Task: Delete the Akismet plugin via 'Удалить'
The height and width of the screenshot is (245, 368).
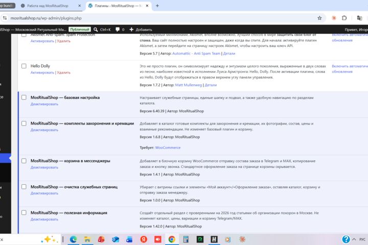Action: click(x=63, y=41)
